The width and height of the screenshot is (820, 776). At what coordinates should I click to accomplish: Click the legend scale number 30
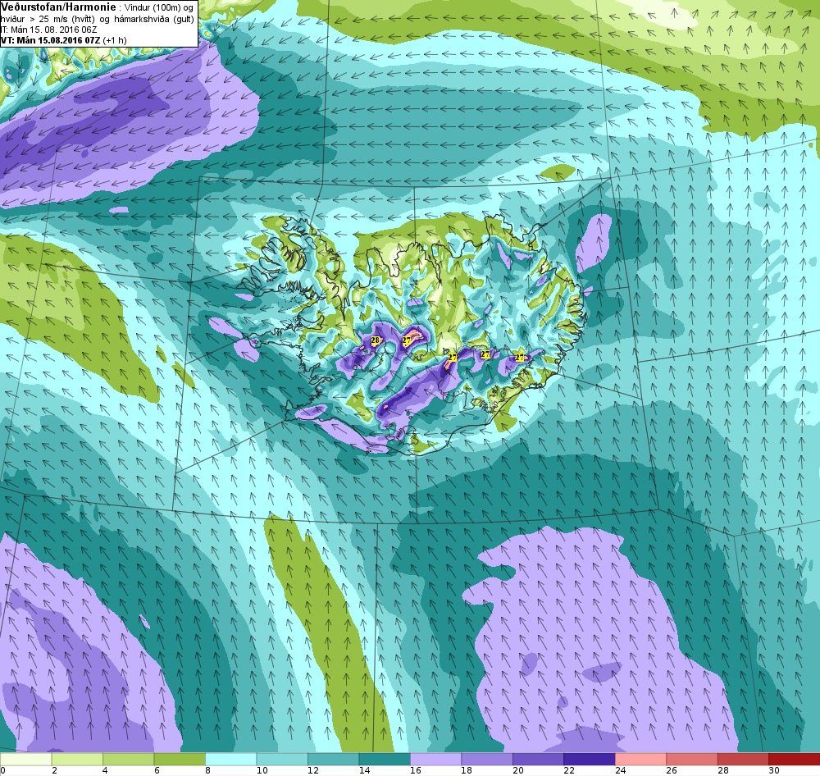(x=775, y=770)
